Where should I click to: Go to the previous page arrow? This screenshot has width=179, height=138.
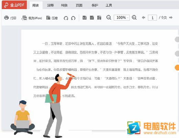pos(144,18)
